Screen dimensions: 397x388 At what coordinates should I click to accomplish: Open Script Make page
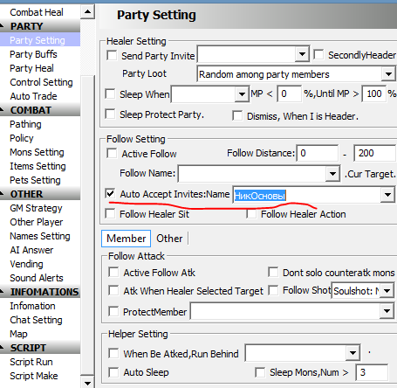coord(34,376)
